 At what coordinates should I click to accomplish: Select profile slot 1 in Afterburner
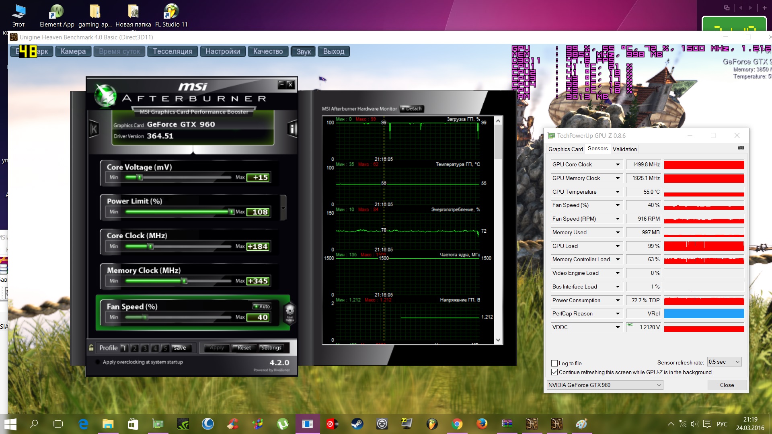point(124,348)
